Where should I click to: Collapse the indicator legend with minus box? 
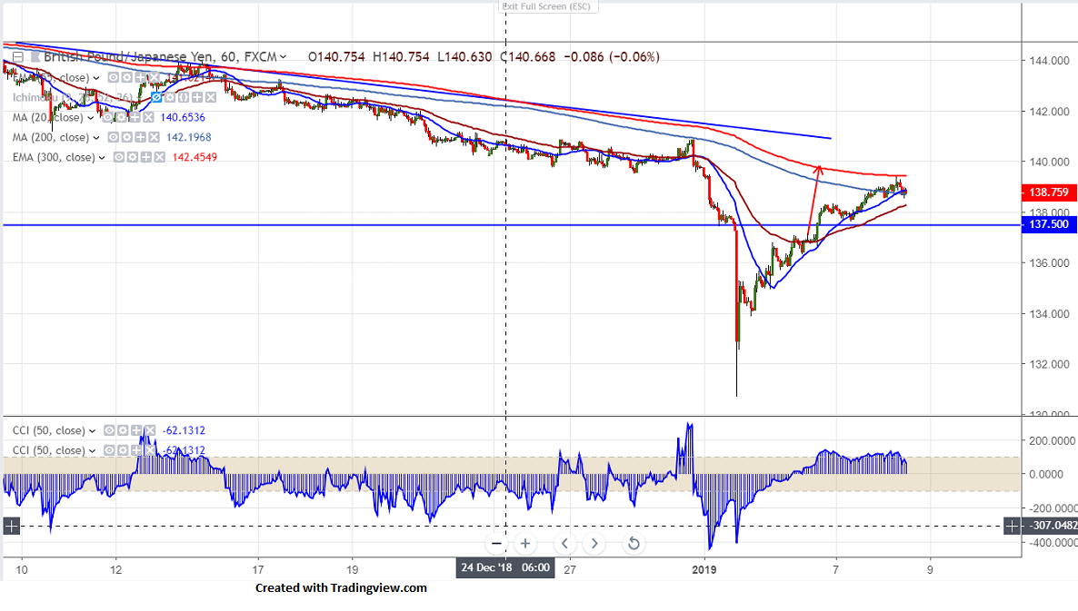tap(18, 57)
